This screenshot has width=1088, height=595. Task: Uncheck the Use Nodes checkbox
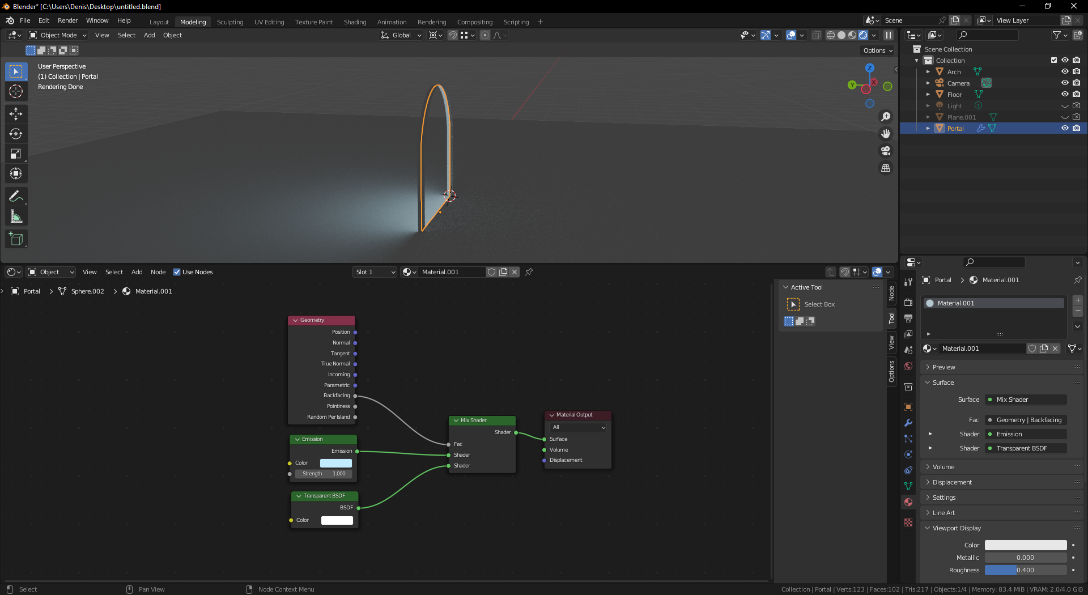click(x=177, y=272)
